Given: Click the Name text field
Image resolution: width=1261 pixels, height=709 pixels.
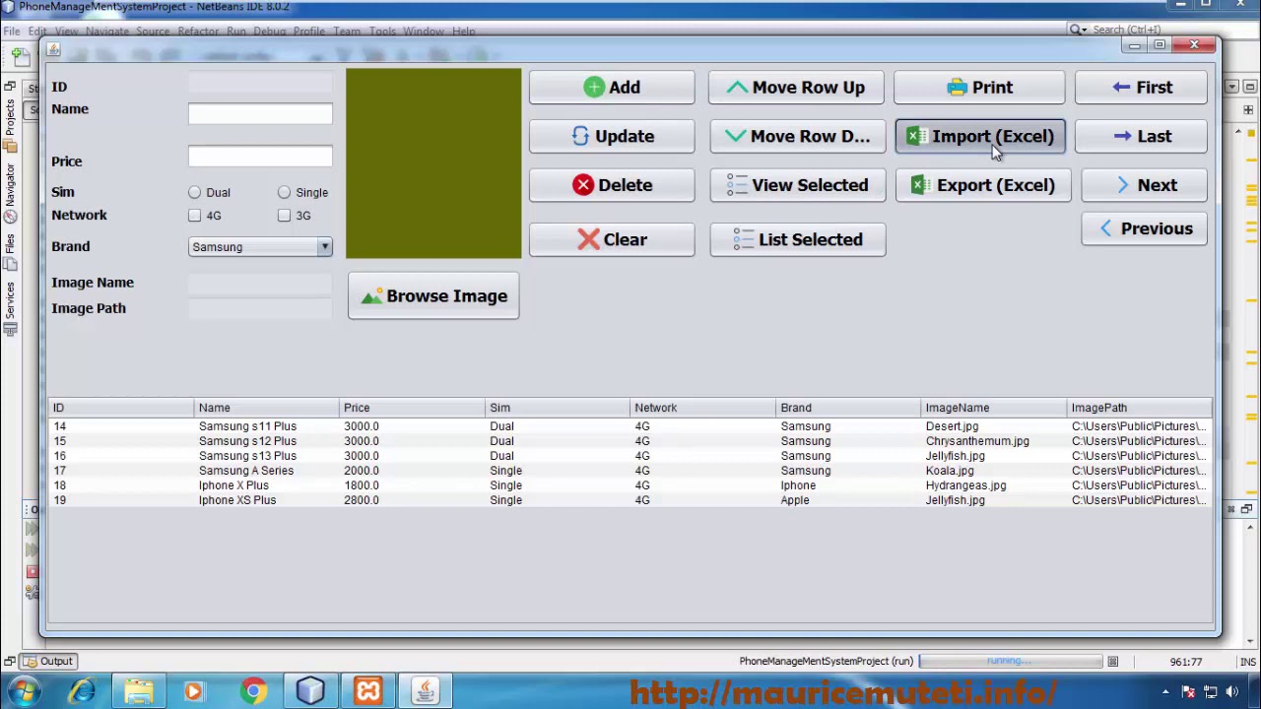Looking at the screenshot, I should point(260,114).
